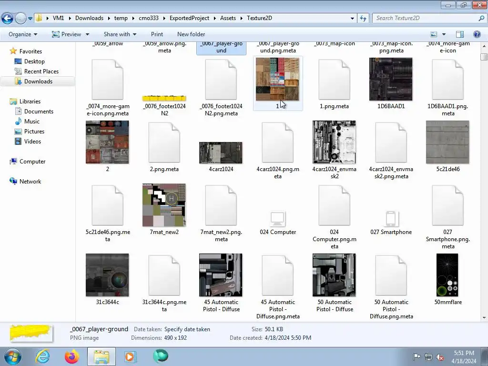Select the 024 Computer icon file
488x366 pixels.
click(278, 219)
